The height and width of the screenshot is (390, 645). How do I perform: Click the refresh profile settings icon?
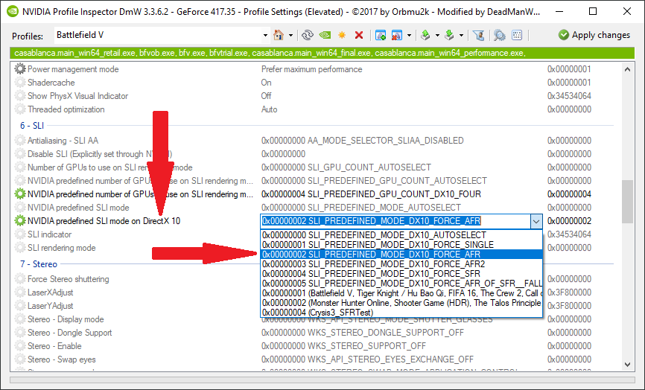pos(308,35)
